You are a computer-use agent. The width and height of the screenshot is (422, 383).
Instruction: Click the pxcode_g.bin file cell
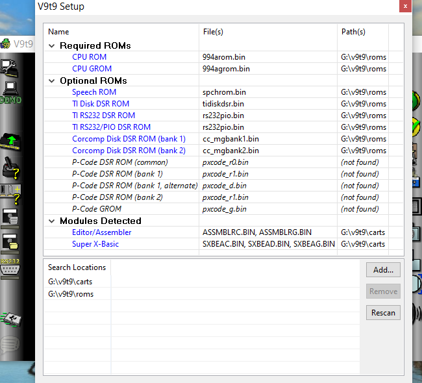pyautogui.click(x=224, y=209)
